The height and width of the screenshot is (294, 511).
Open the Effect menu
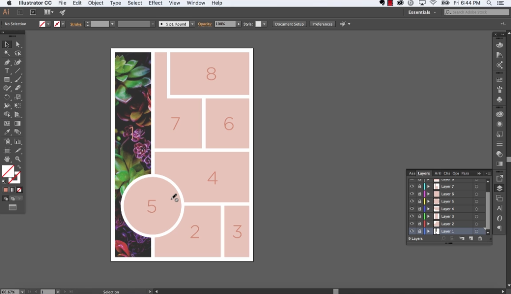pos(155,3)
